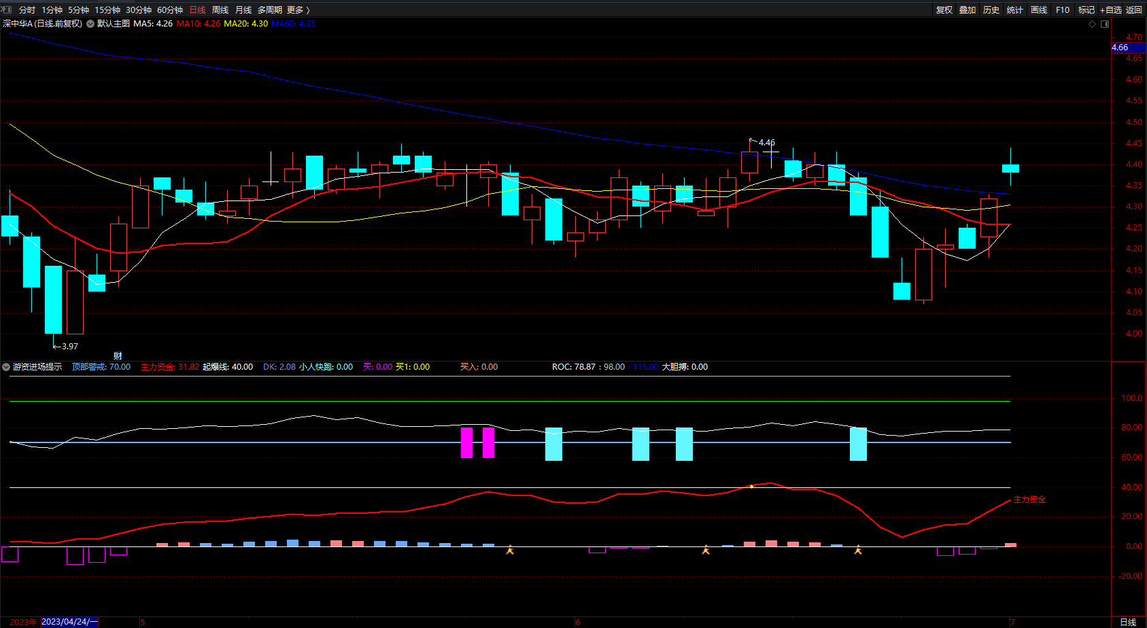Select the 周线 weekly chart tab

tap(220, 10)
